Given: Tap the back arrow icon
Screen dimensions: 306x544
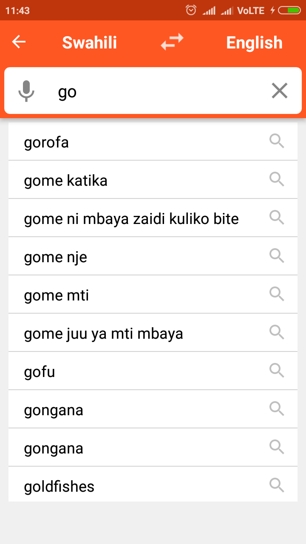Looking at the screenshot, I should tap(19, 42).
